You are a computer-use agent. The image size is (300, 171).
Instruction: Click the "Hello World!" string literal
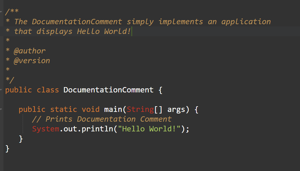point(149,129)
